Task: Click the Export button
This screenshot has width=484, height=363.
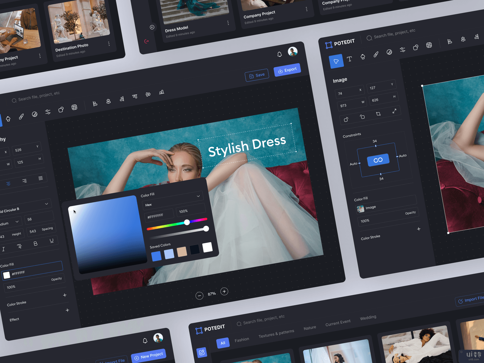Action: 287,70
